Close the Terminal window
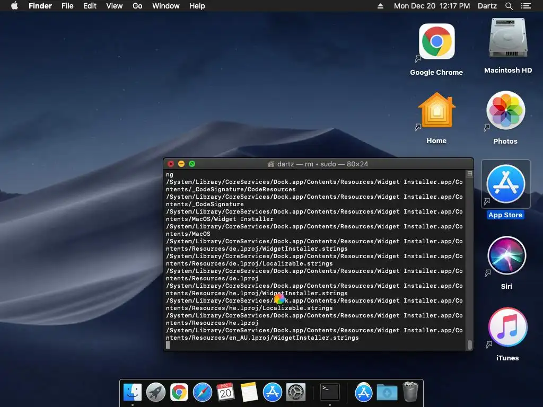Viewport: 543px width, 407px height. pyautogui.click(x=171, y=164)
